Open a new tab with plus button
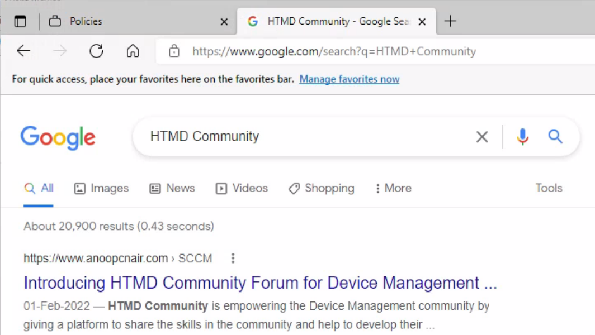 (450, 22)
